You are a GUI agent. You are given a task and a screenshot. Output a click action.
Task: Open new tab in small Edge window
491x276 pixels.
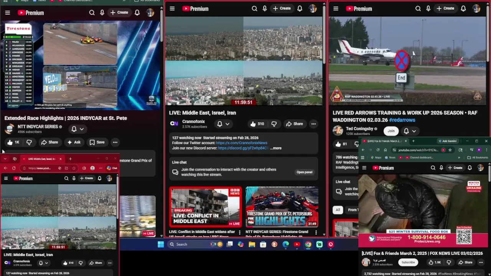[70, 159]
